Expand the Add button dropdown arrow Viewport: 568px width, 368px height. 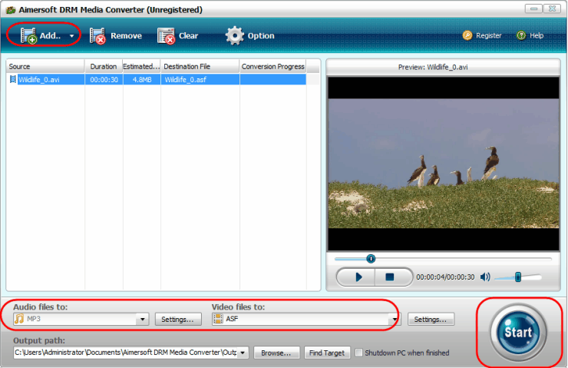71,36
